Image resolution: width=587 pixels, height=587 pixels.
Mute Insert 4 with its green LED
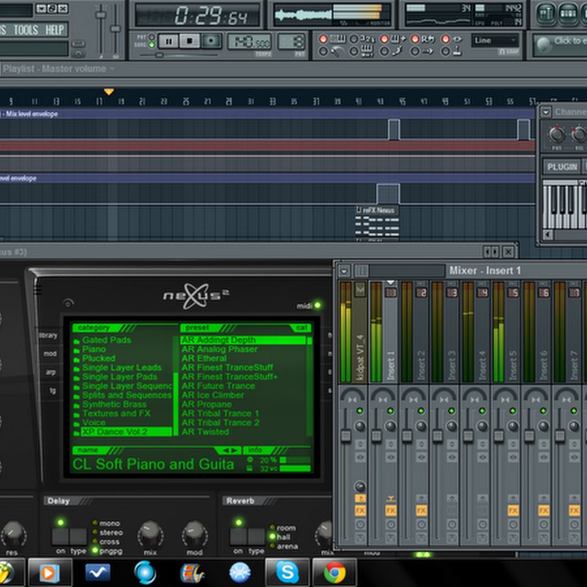(x=482, y=411)
